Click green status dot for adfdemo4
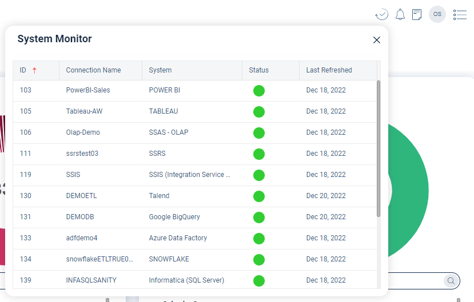This screenshot has width=474, height=302. point(259,239)
